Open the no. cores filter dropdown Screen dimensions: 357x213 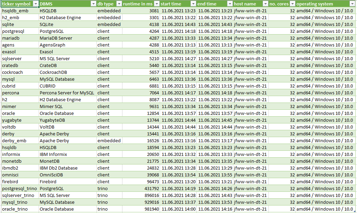pyautogui.click(x=293, y=4)
